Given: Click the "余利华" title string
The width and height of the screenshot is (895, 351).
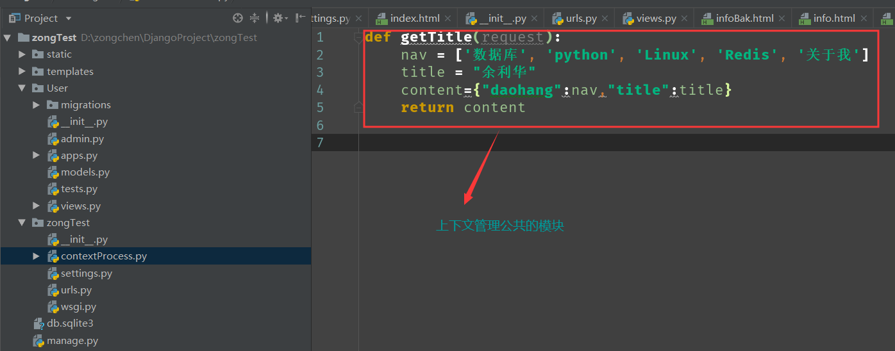Looking at the screenshot, I should [x=505, y=72].
